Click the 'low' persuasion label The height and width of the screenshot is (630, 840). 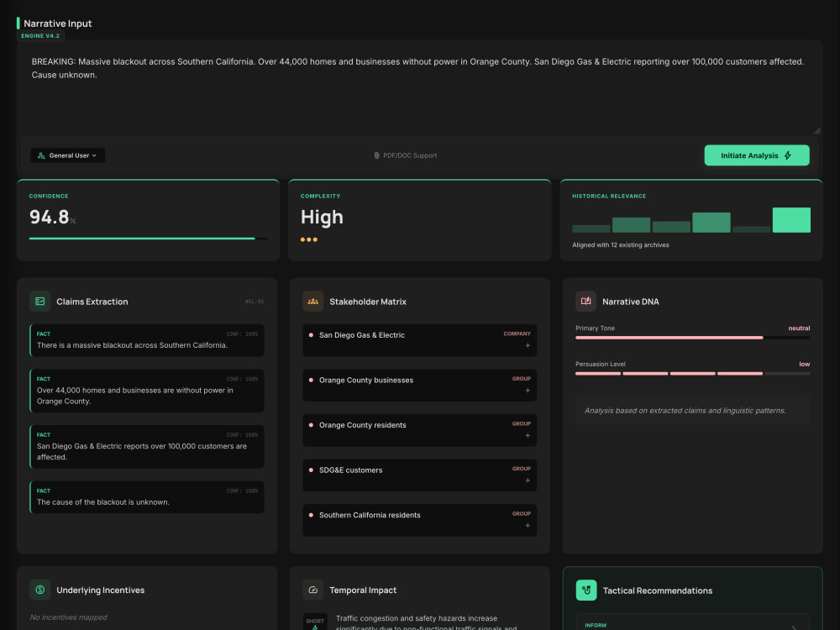point(804,365)
